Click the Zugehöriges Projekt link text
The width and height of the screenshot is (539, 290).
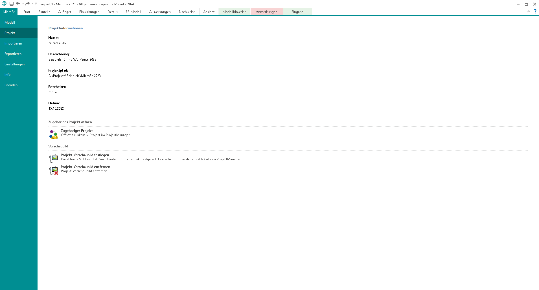77,131
